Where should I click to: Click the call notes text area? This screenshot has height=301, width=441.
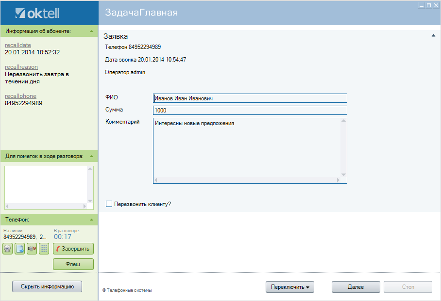(x=46, y=185)
